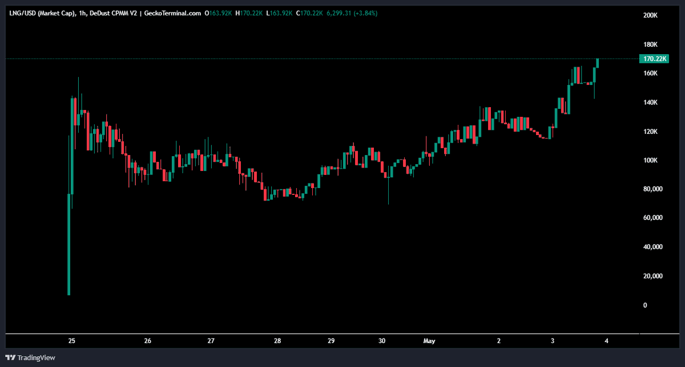Click the chart title LNG/USD (Market Cap)
The image size is (685, 367).
click(42, 13)
